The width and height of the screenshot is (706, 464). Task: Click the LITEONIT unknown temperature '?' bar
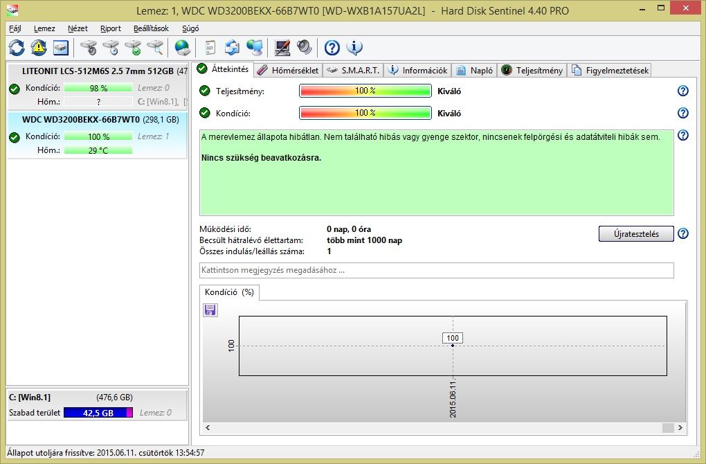(98, 102)
